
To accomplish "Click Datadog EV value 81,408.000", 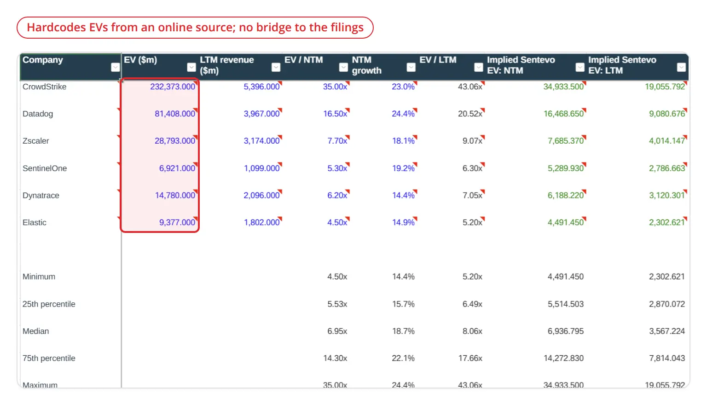I will point(175,114).
